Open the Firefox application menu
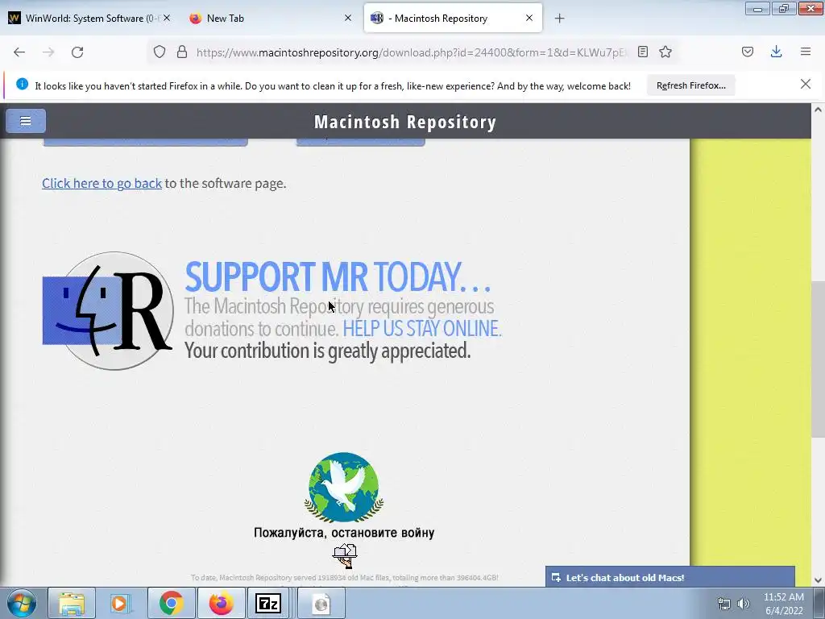 806,52
